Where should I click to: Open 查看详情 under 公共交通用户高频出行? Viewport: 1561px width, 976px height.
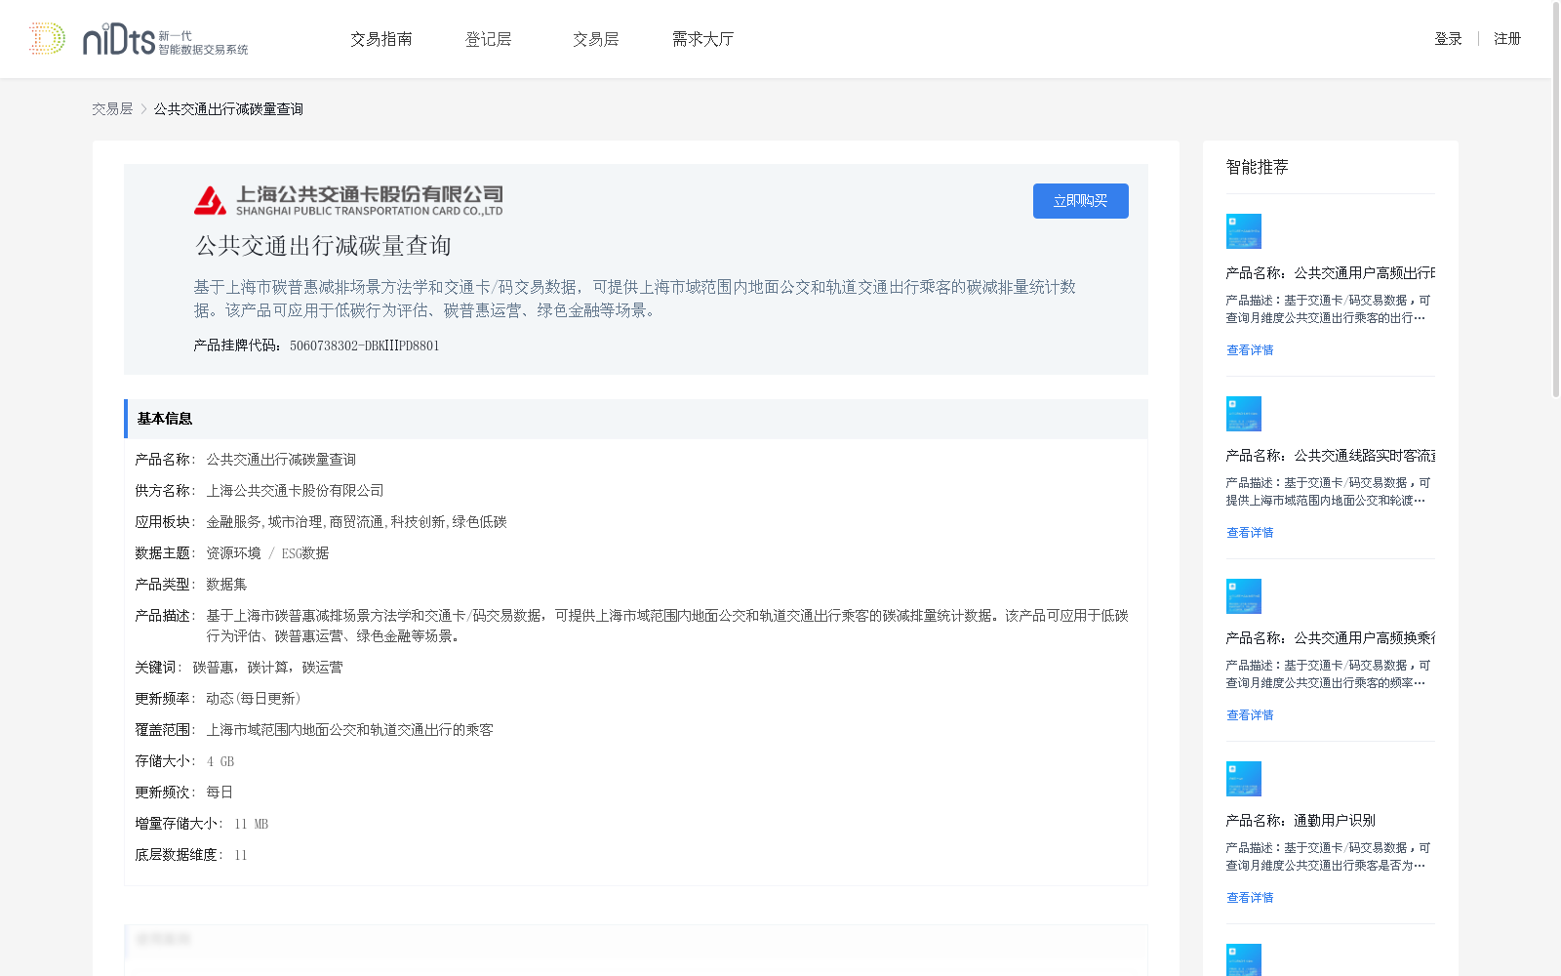tap(1250, 350)
